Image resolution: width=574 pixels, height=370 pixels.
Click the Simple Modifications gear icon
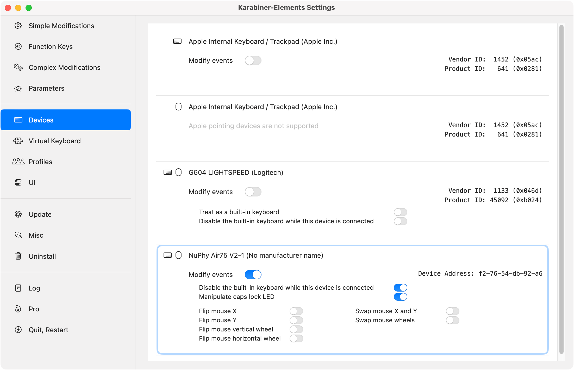(x=18, y=26)
